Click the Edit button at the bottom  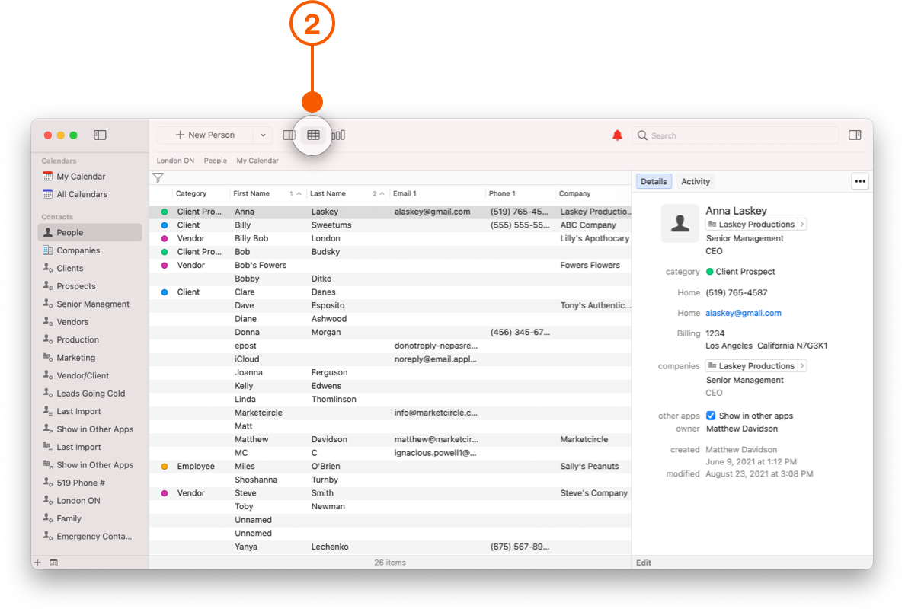[x=643, y=563]
